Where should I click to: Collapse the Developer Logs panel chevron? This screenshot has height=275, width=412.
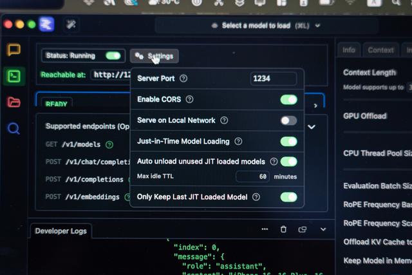tap(323, 229)
